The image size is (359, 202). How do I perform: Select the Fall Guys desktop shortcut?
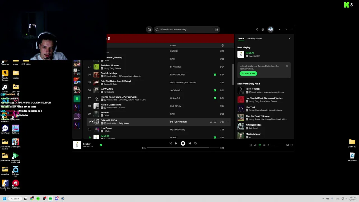pos(15,129)
